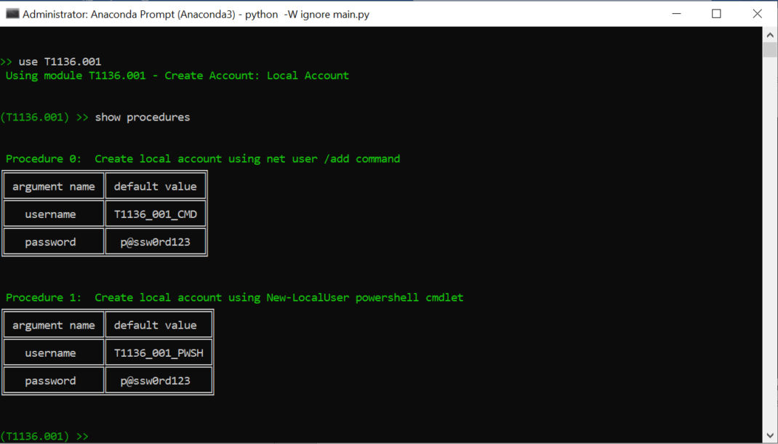Maximize the Anaconda Prompt window
Image resolution: width=778 pixels, height=444 pixels.
click(x=715, y=14)
